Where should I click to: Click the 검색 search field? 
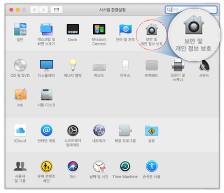[191, 10]
